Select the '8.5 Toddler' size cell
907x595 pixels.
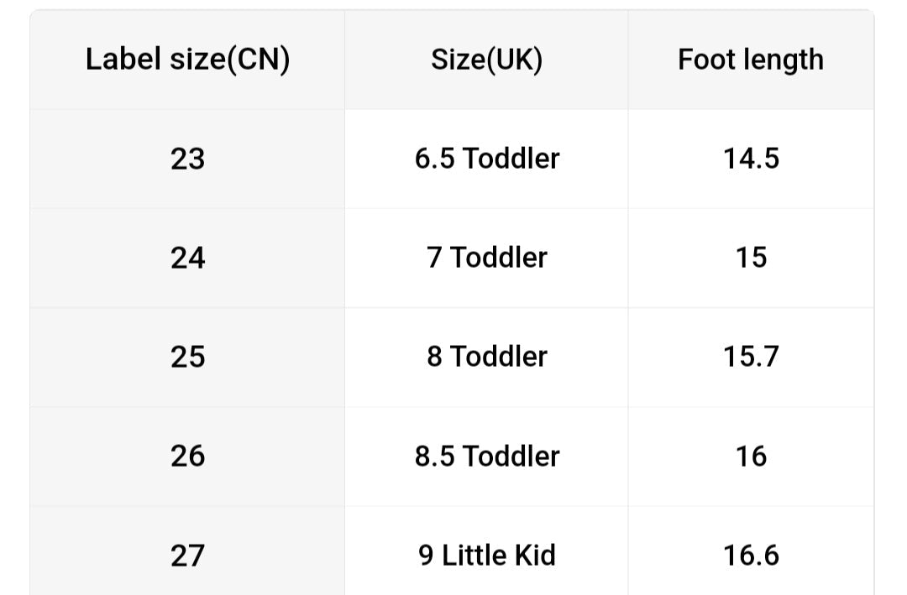[x=486, y=456]
